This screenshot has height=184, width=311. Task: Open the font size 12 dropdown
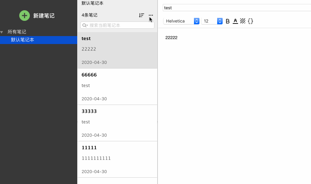212,21
